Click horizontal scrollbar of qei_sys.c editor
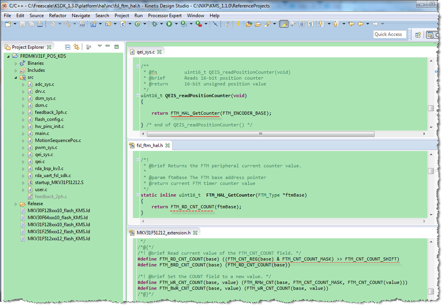Screen dimensions: 442x305 (x=261, y=134)
